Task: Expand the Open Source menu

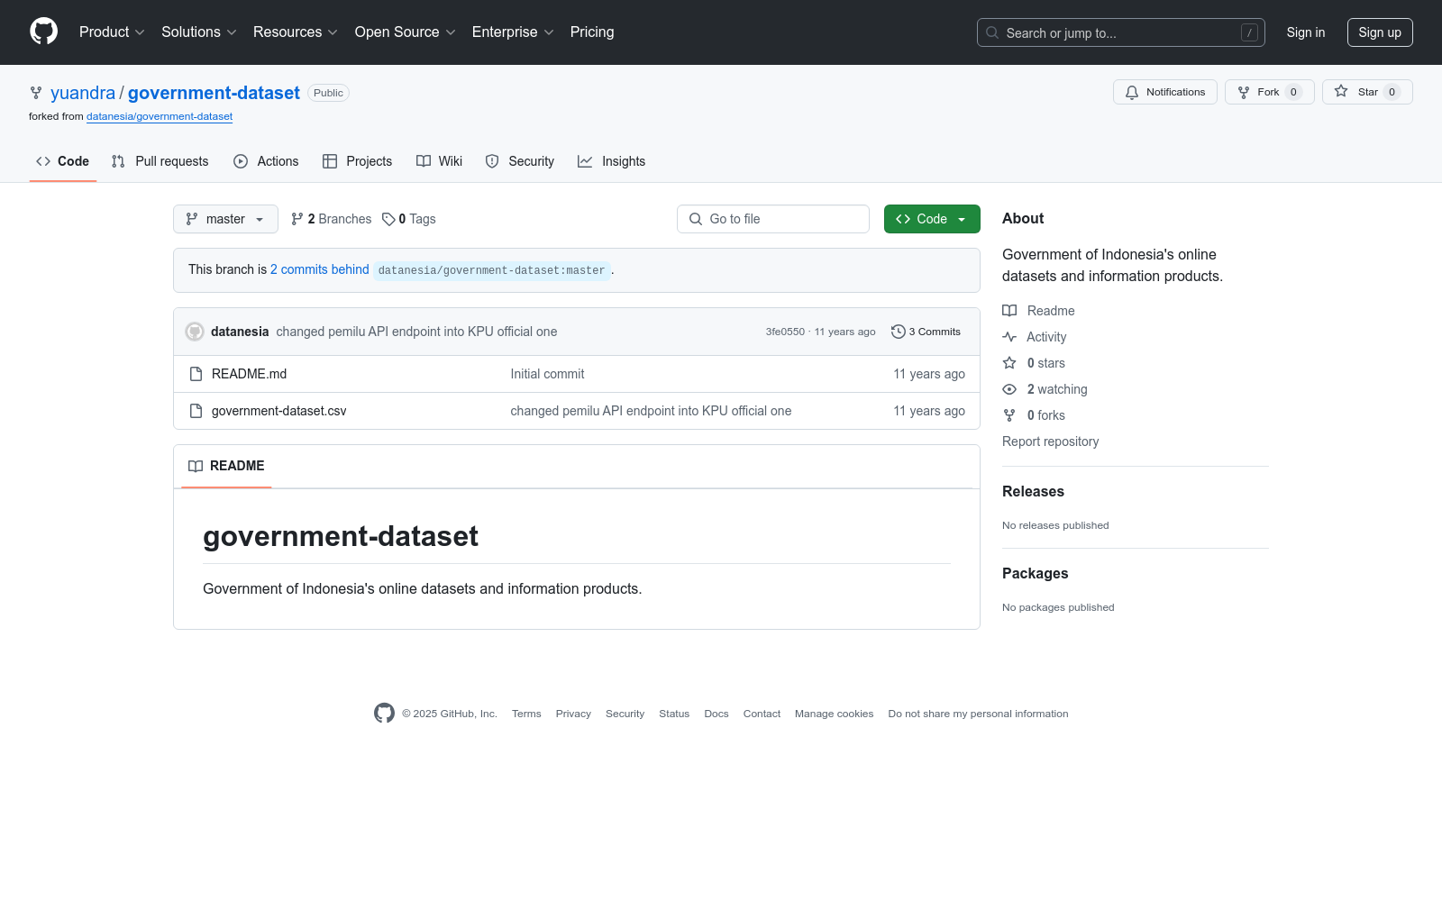Action: pos(406,32)
